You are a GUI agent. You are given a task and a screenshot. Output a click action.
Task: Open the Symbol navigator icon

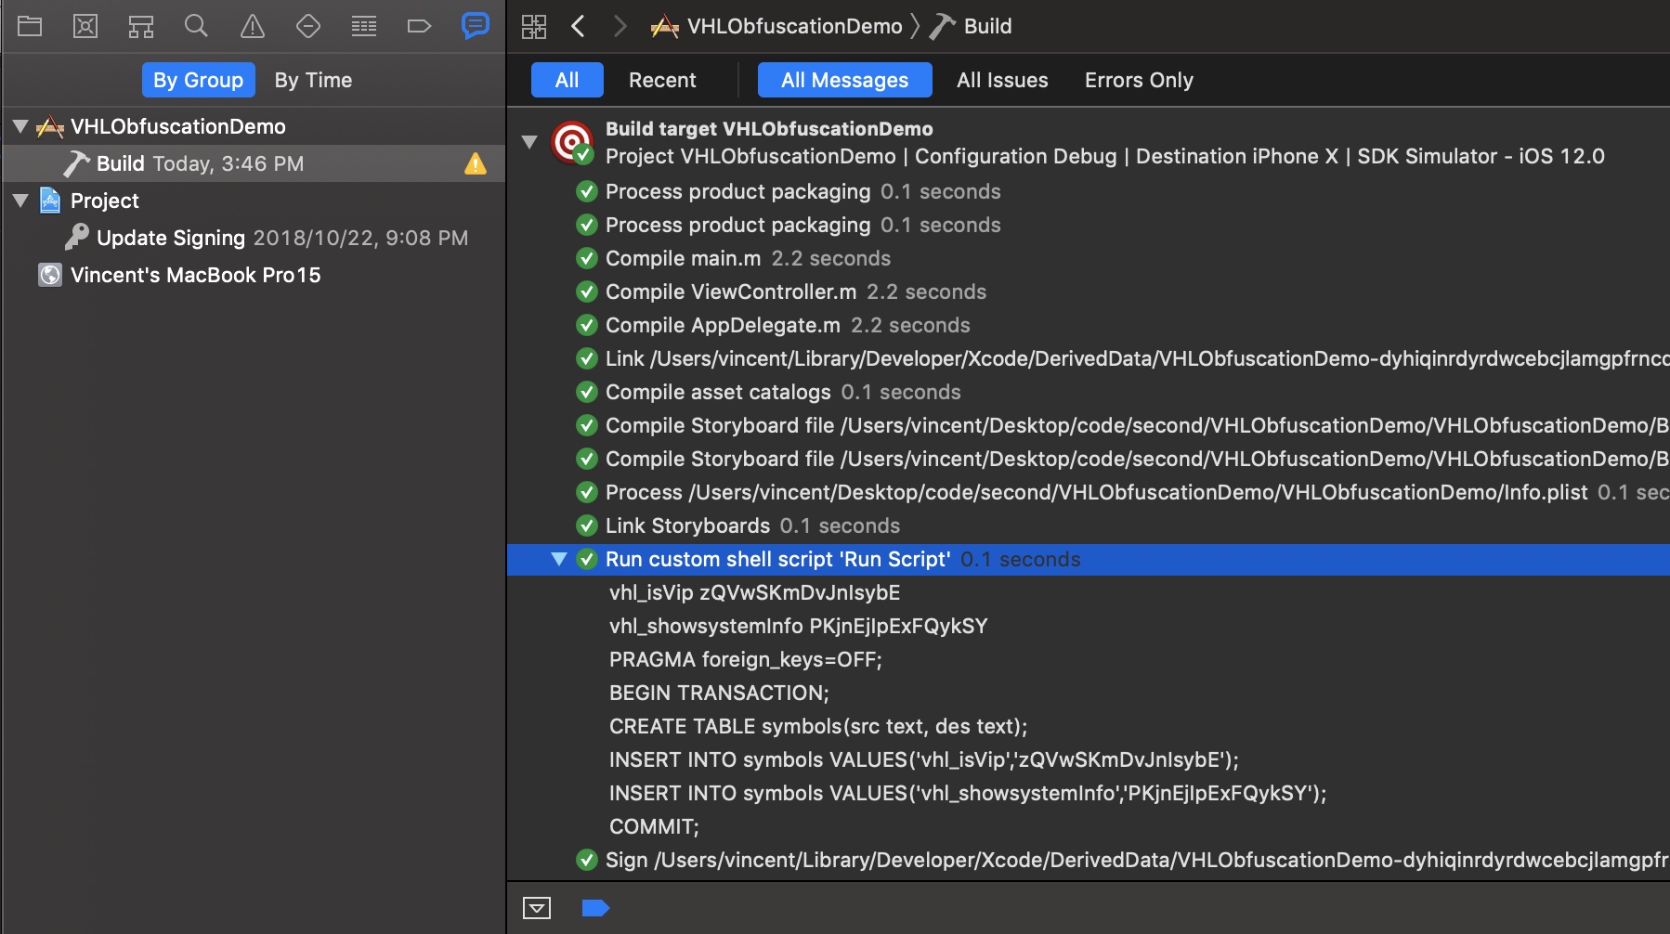(x=141, y=26)
